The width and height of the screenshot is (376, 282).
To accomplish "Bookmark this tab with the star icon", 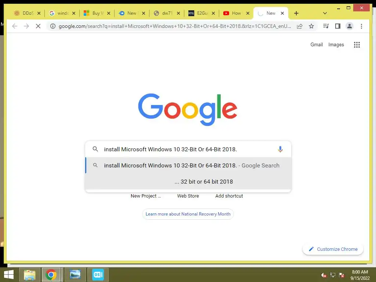I will tap(311, 26).
